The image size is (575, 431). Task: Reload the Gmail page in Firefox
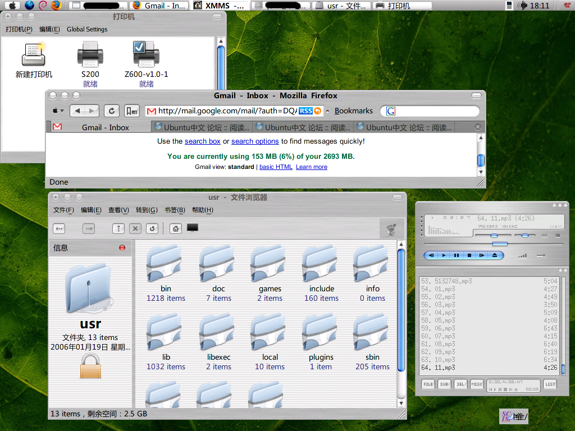[x=112, y=111]
